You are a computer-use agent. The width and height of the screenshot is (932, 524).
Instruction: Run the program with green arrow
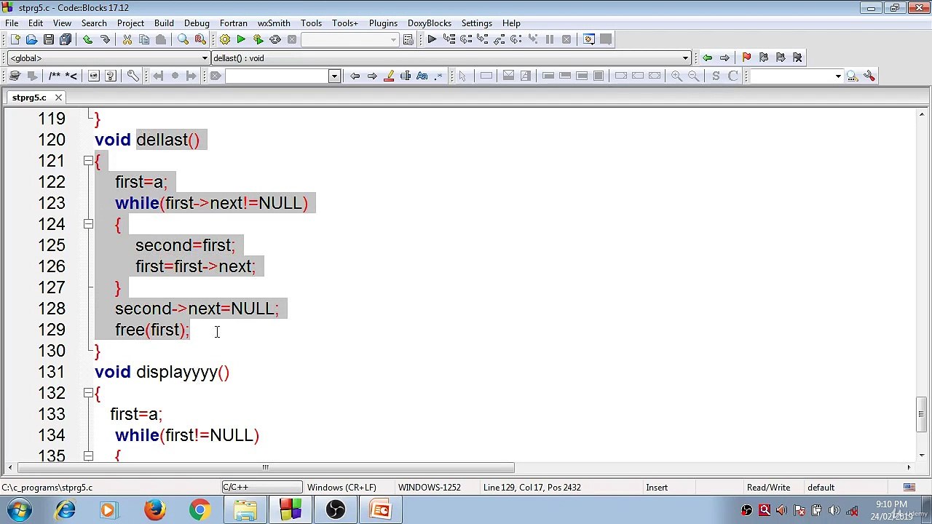pyautogui.click(x=241, y=39)
